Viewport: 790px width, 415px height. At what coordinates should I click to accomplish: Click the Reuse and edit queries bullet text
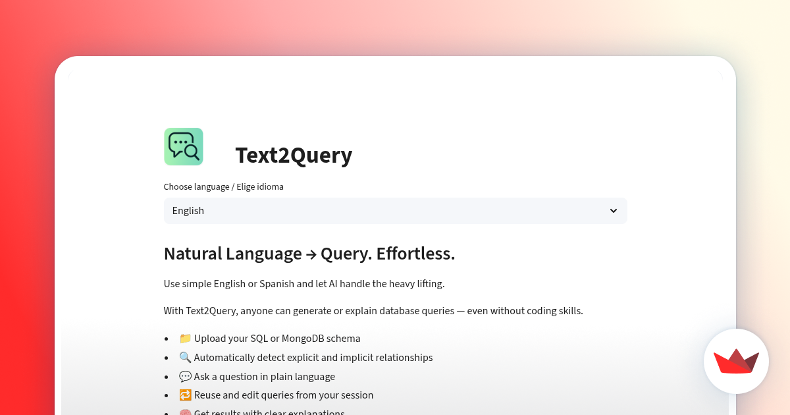coord(283,395)
